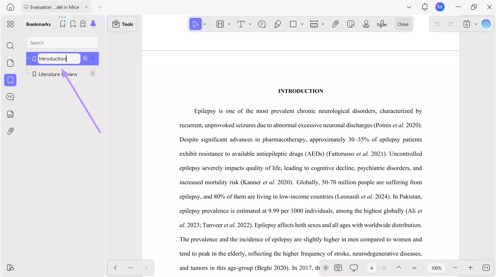Open the thumbnails grid panel icon
Screen dimensions: 496x277
click(x=10, y=24)
